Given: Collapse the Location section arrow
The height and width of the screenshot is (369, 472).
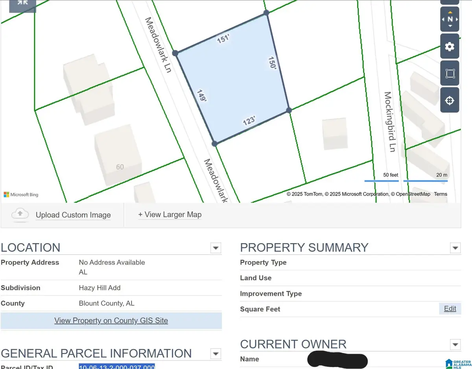Looking at the screenshot, I should [215, 248].
